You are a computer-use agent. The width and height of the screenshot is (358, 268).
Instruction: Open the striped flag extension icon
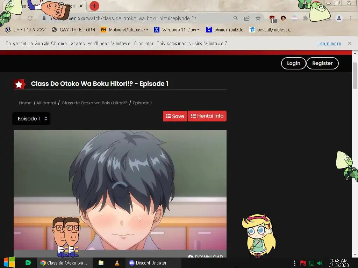coord(294,18)
